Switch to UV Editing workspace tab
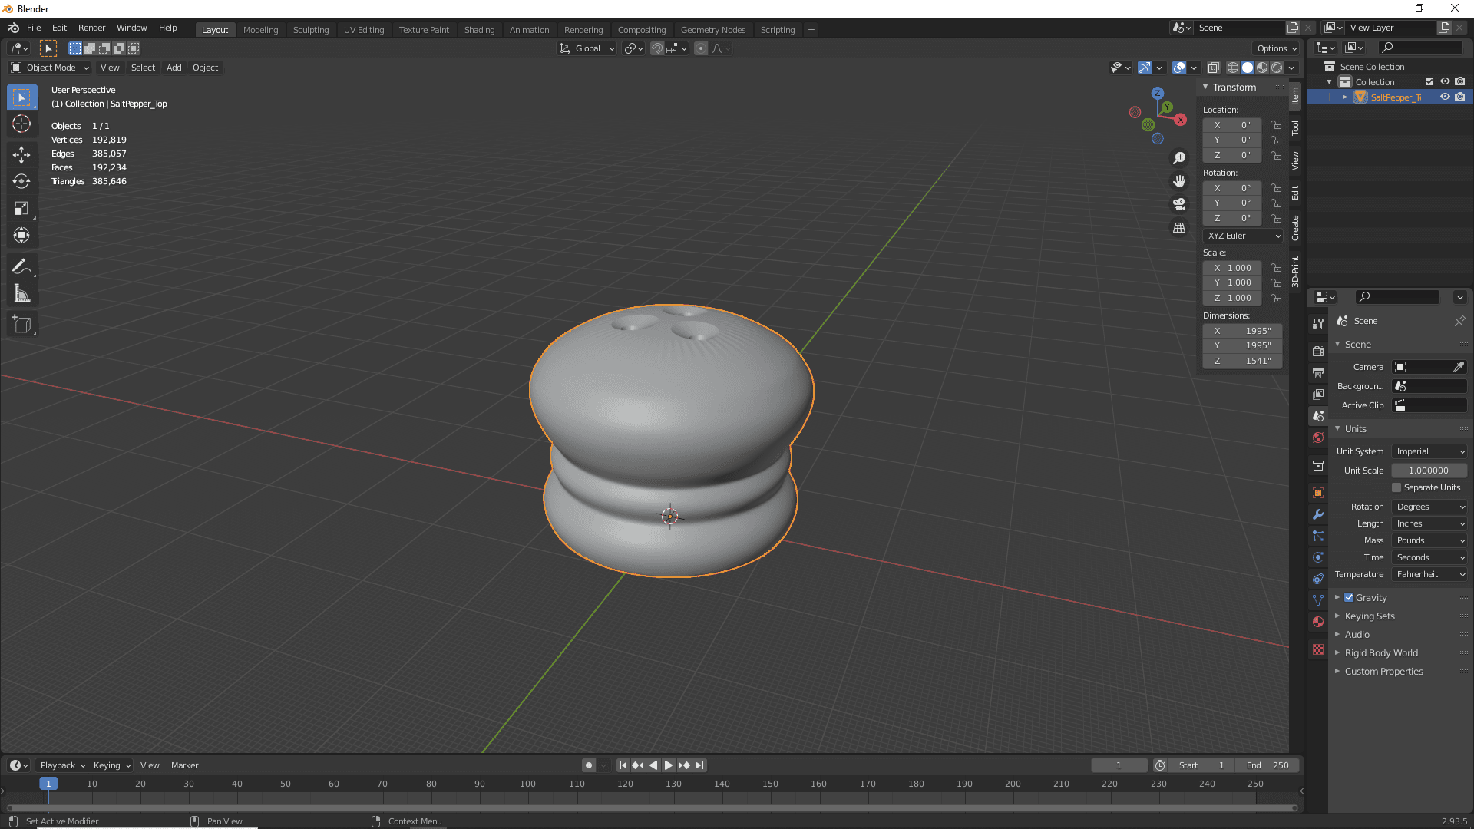The image size is (1474, 829). (x=364, y=29)
